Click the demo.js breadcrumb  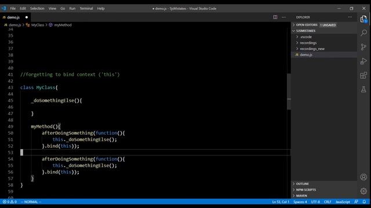click(14, 25)
